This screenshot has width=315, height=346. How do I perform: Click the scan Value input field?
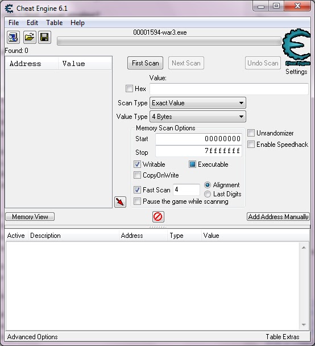click(x=229, y=89)
